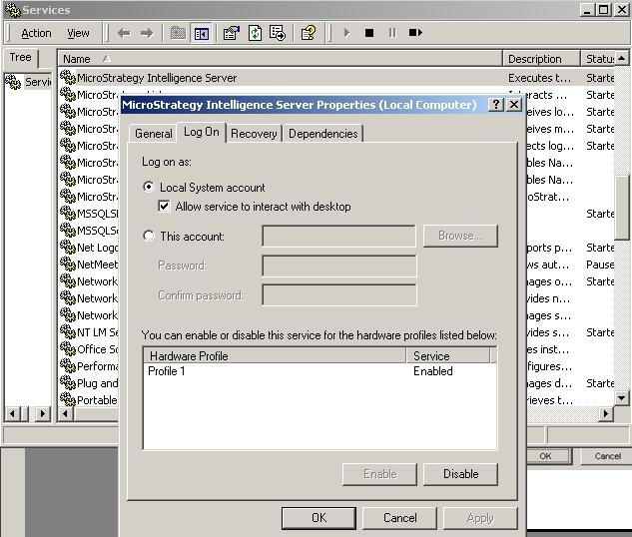Select the Local System account radio button
Viewport: 632px width, 537px height.
tap(149, 187)
